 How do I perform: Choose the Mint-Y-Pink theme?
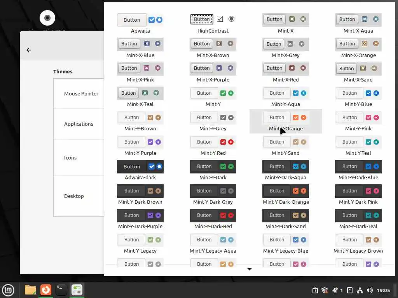pos(358,121)
